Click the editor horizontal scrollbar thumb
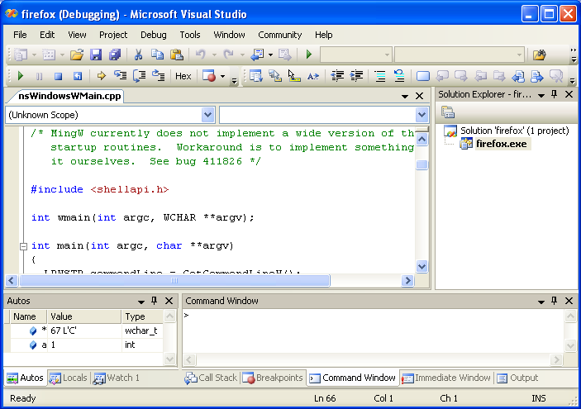The image size is (581, 409). point(174,281)
